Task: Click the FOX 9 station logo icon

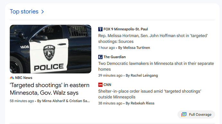Action: pyautogui.click(x=100, y=29)
